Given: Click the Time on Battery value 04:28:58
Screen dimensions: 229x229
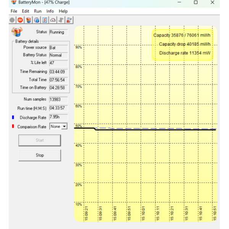Looking at the screenshot, I should point(58,88).
